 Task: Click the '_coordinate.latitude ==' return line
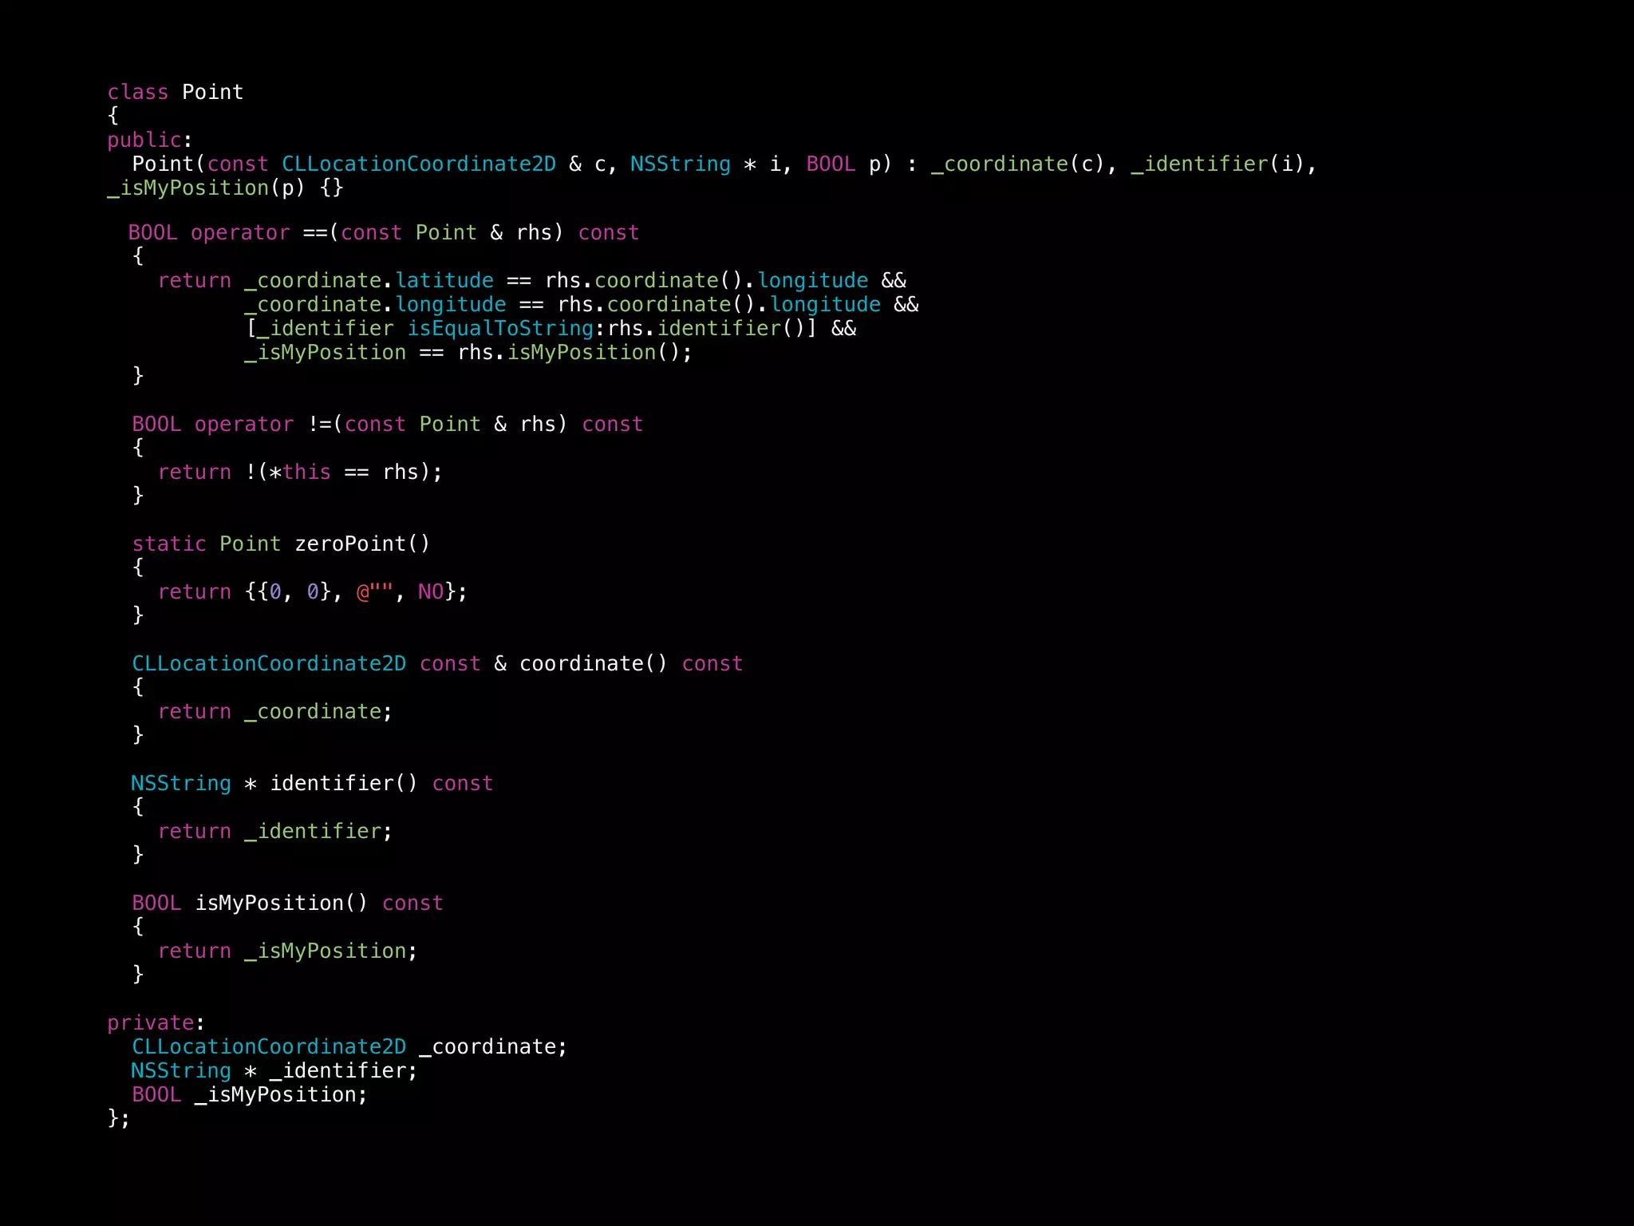[532, 281]
